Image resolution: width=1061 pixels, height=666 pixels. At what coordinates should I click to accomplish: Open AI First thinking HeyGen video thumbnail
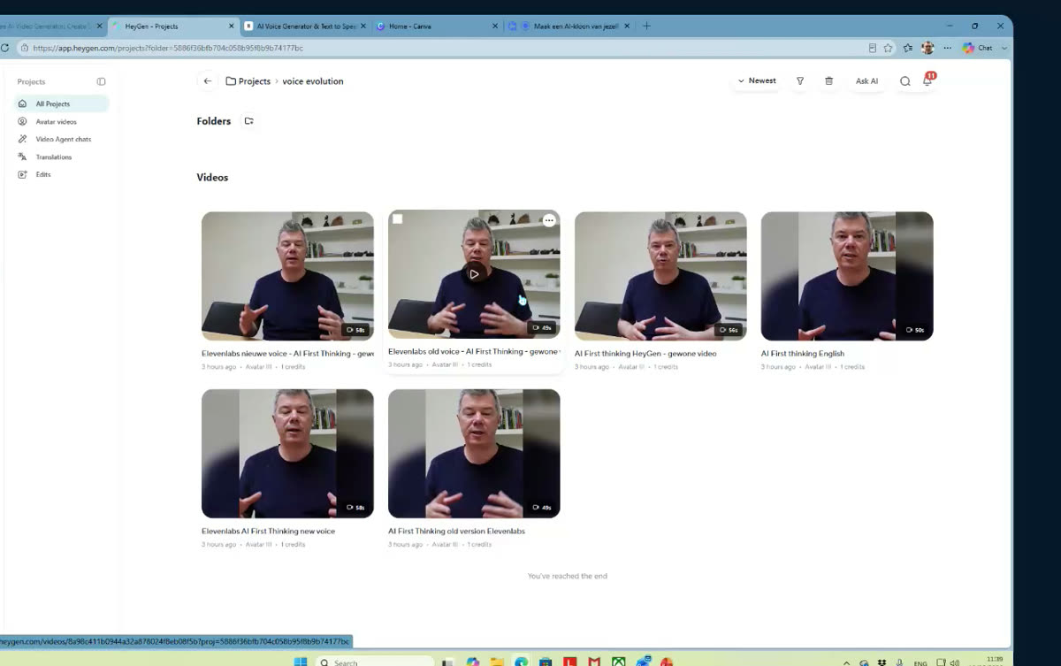(660, 276)
